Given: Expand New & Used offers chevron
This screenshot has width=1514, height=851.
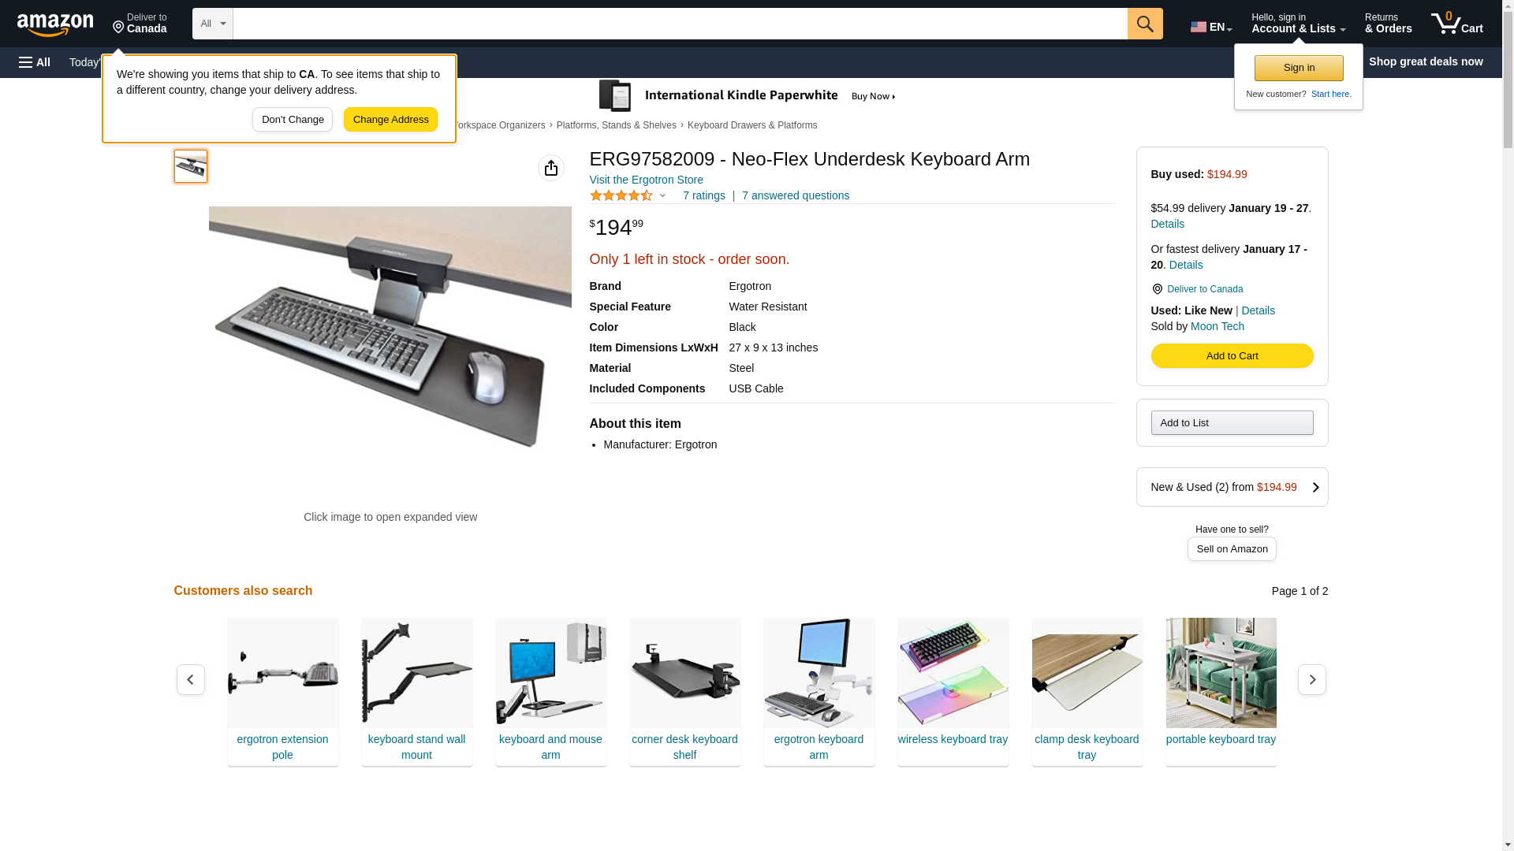Looking at the screenshot, I should point(1315,487).
